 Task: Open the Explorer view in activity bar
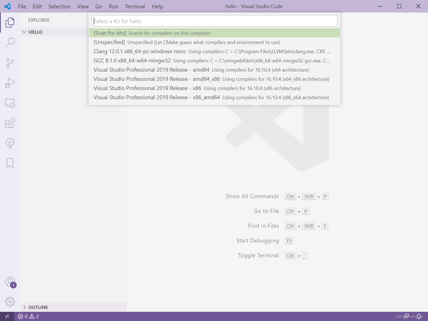coord(10,22)
